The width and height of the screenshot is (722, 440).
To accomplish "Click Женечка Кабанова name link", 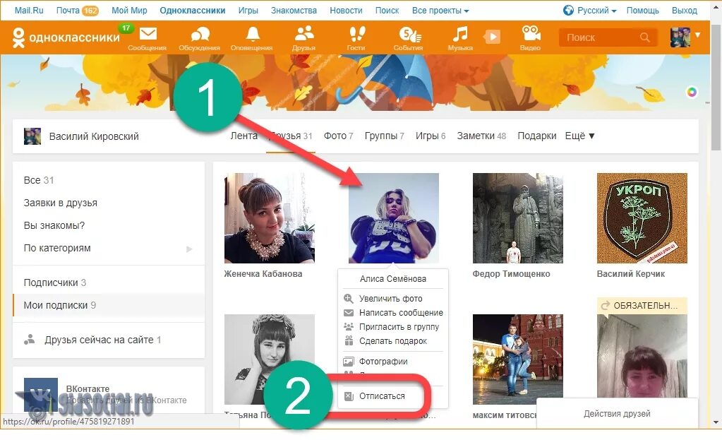I will point(263,273).
